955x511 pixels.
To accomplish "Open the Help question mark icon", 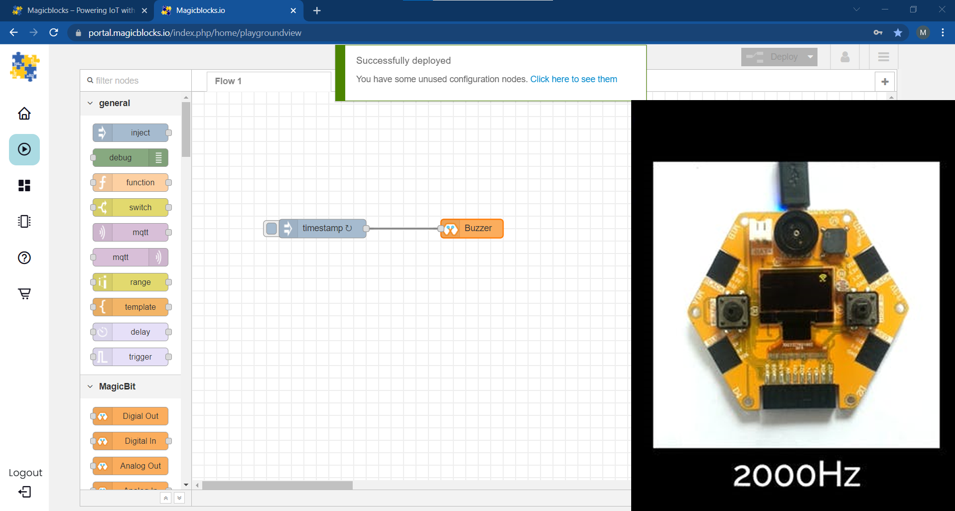I will pos(24,257).
